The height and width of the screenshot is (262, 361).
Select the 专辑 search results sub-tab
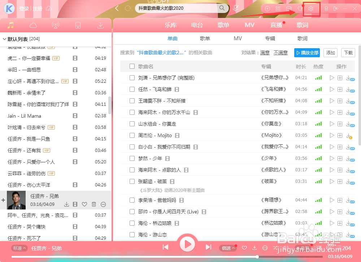270,39
